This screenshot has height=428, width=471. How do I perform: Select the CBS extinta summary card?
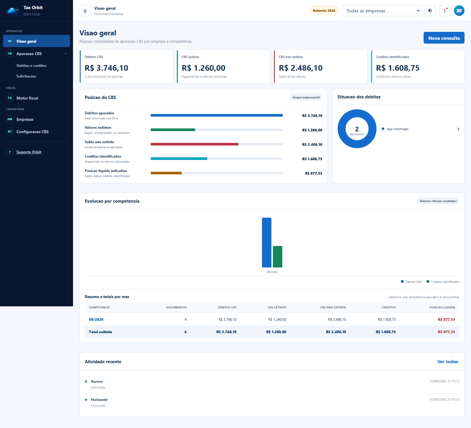click(223, 67)
